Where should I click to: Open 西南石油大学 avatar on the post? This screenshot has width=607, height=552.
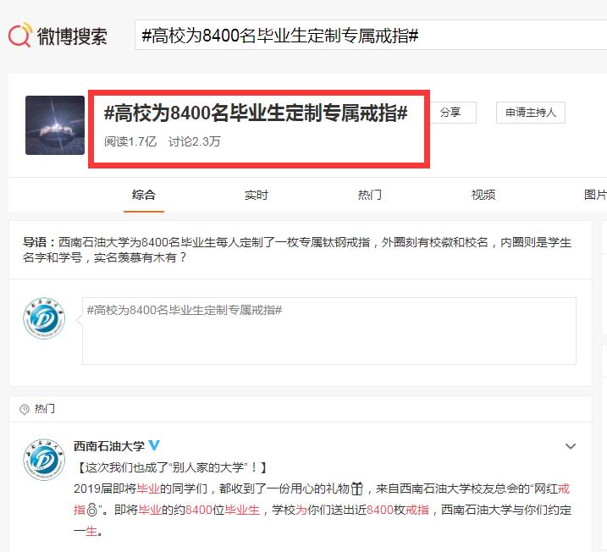[x=44, y=461]
